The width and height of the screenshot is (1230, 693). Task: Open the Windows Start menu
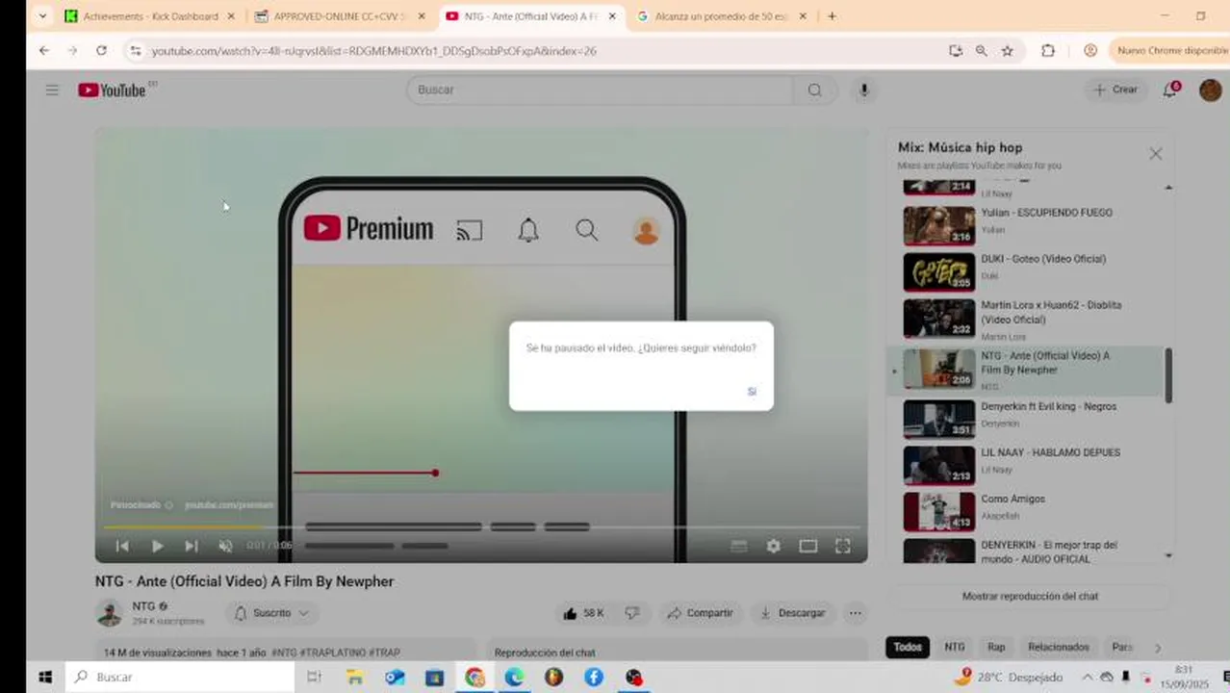coord(44,677)
